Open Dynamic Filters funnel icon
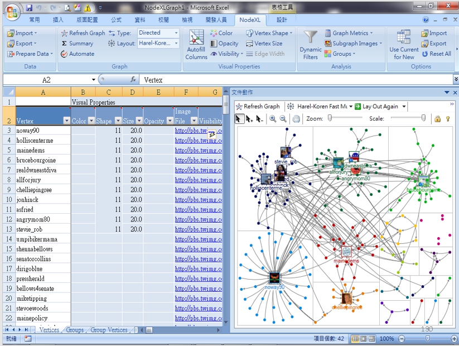459x346 pixels. click(310, 37)
